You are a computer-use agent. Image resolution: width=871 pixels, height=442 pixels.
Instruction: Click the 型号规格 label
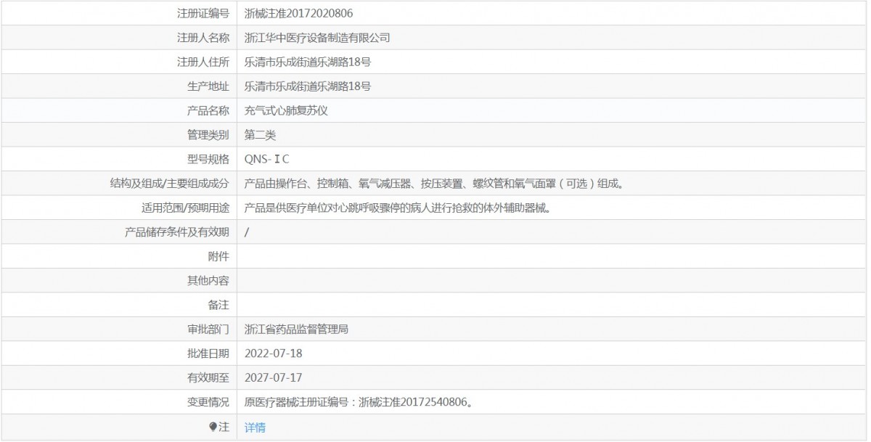208,160
